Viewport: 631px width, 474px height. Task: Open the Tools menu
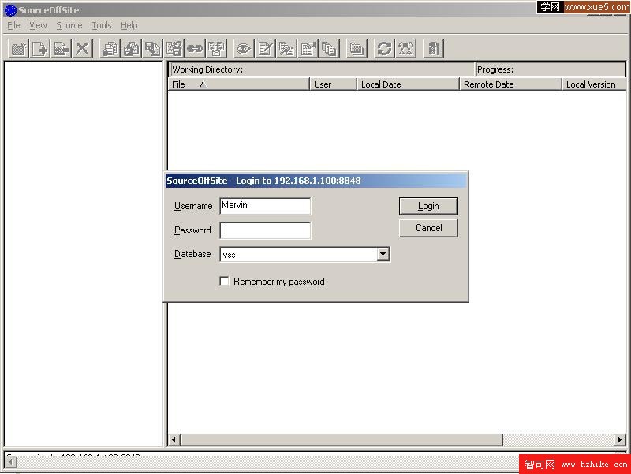(102, 26)
